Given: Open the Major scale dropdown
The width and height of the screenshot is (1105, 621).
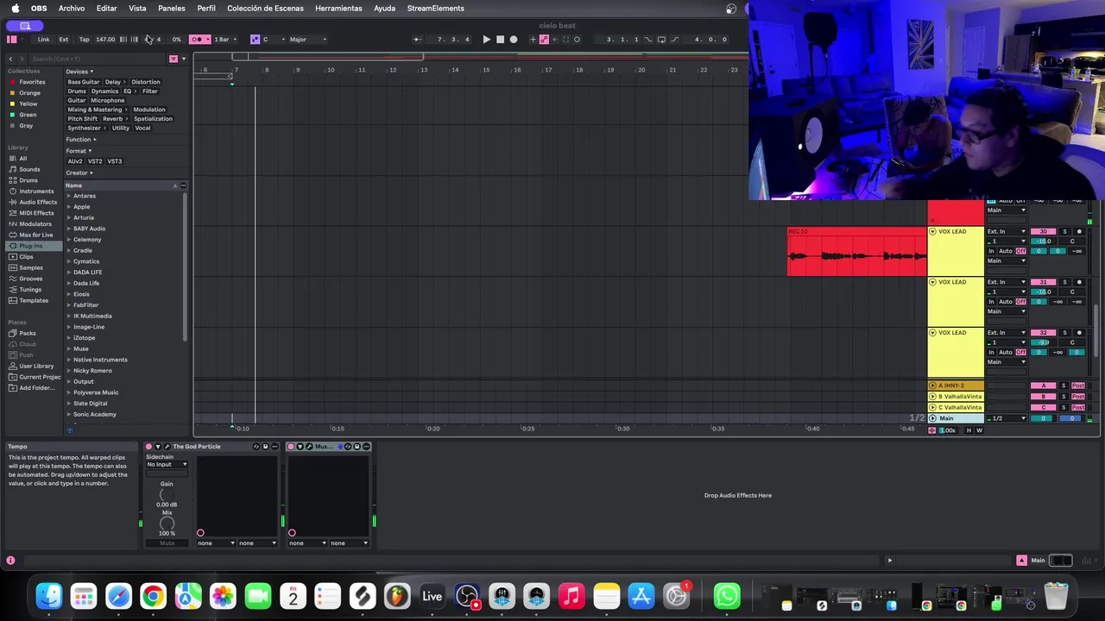Looking at the screenshot, I should pyautogui.click(x=308, y=39).
